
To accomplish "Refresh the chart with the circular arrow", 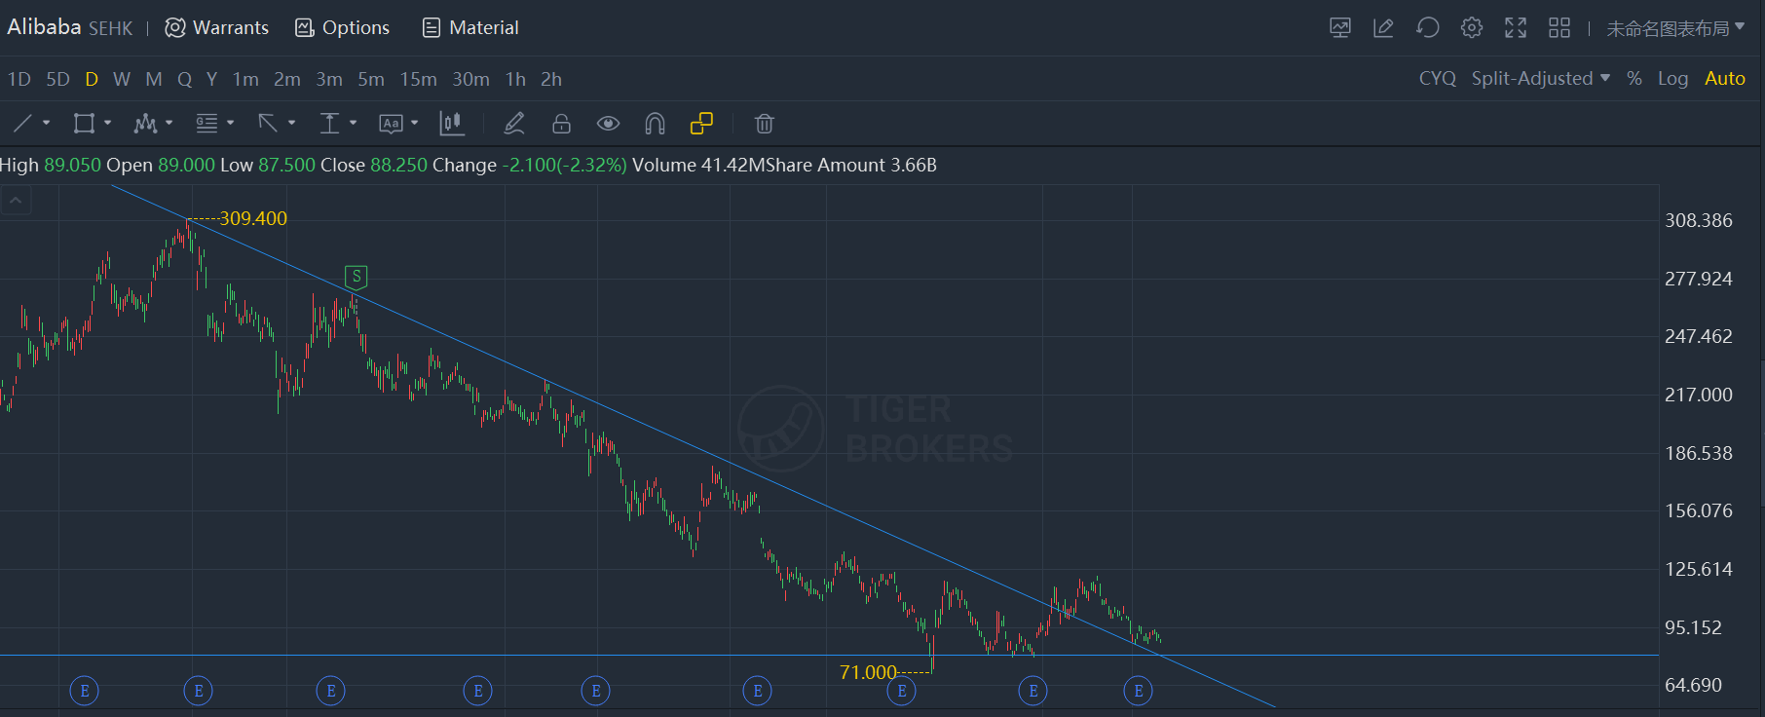I will [x=1428, y=28].
